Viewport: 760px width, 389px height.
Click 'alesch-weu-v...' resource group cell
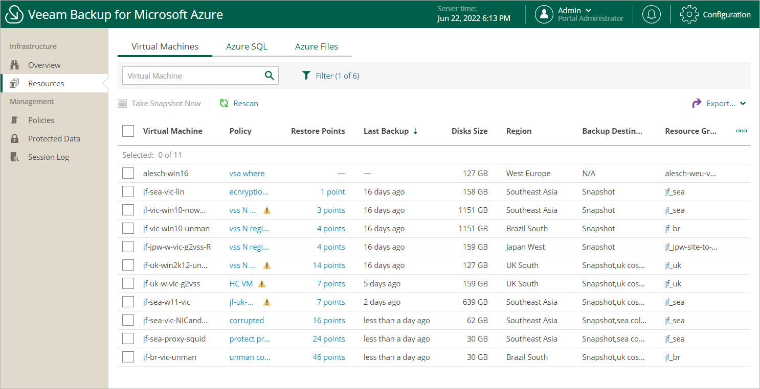point(690,173)
